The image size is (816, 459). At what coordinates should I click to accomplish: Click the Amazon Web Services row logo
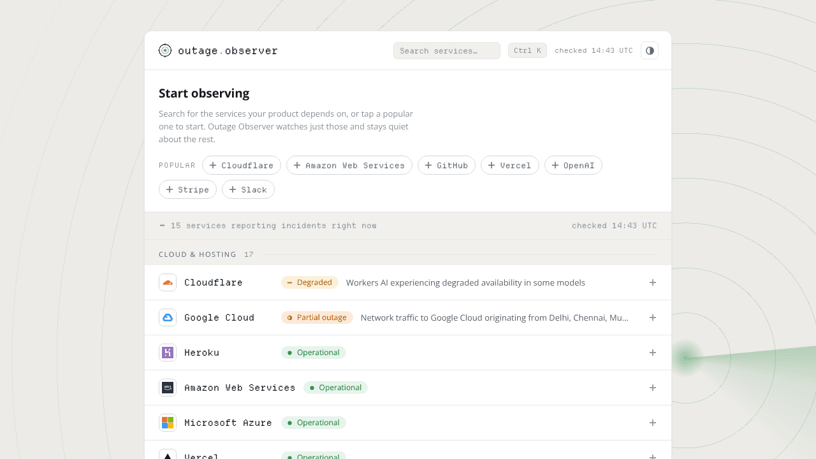(x=168, y=388)
